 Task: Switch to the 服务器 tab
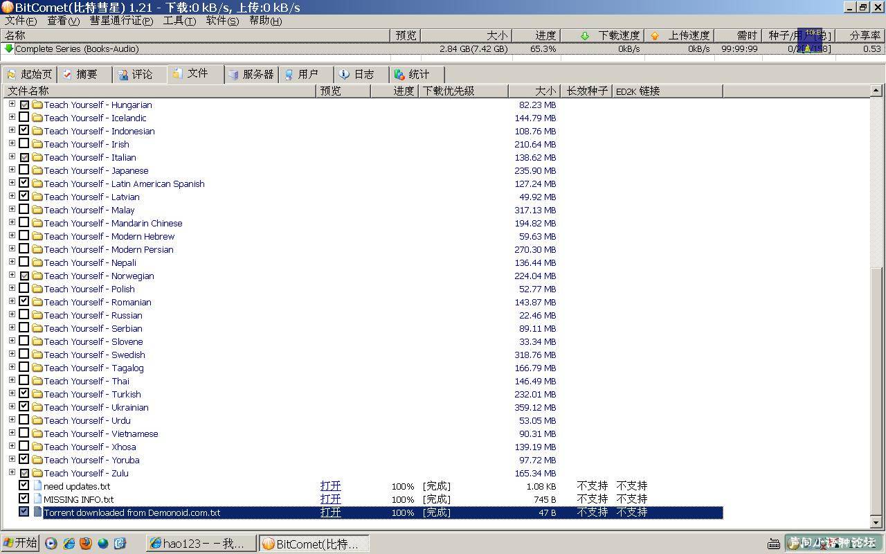[251, 74]
